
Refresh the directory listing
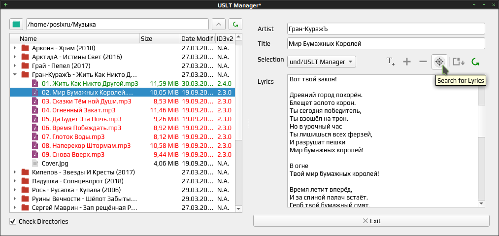pos(235,24)
